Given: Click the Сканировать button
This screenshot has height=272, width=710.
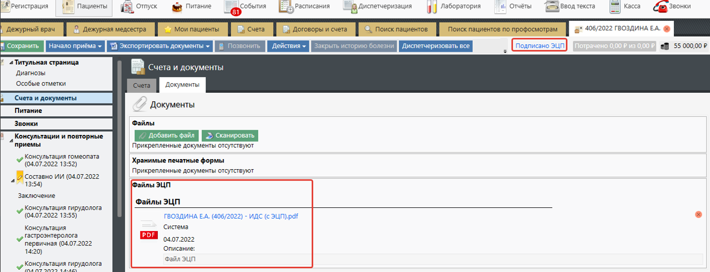Looking at the screenshot, I should pyautogui.click(x=229, y=135).
